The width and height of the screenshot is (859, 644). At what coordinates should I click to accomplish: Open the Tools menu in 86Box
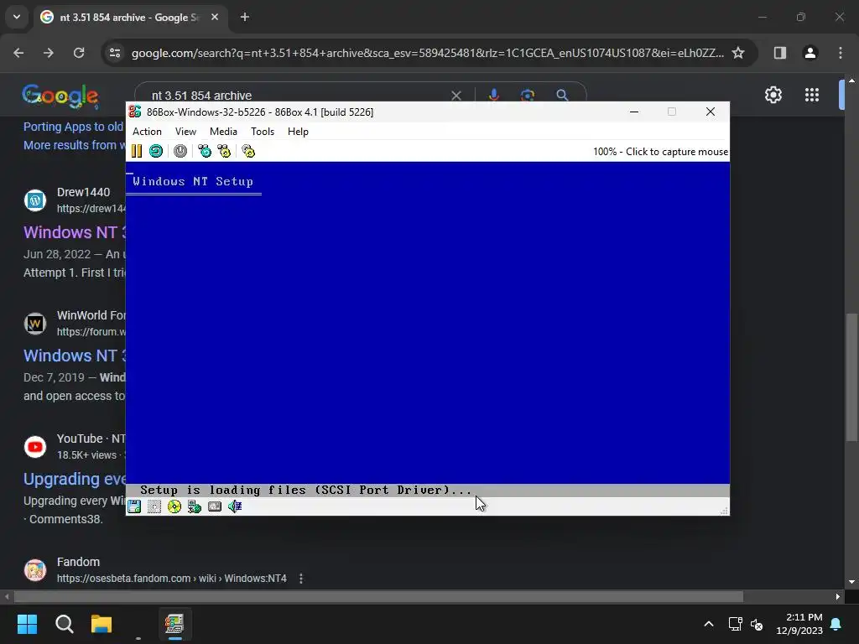263,132
